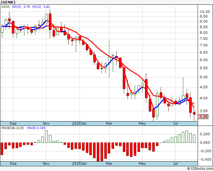Select the MA(9) value 3.78
This screenshot has width=213, height=171.
pyautogui.click(x=27, y=7)
